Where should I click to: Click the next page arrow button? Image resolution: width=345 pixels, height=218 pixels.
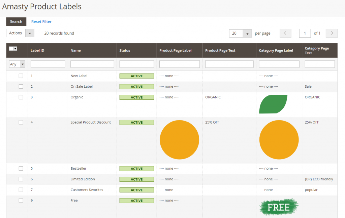tap(332, 33)
